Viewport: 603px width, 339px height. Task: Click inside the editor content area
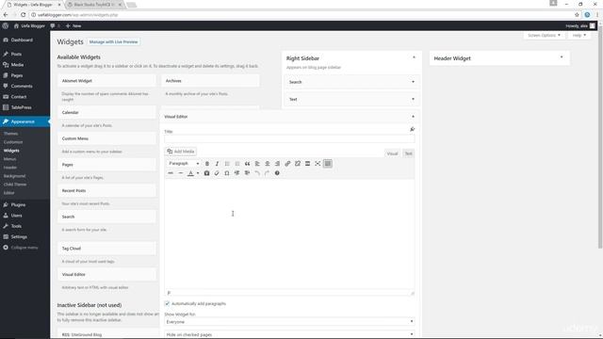[289, 234]
